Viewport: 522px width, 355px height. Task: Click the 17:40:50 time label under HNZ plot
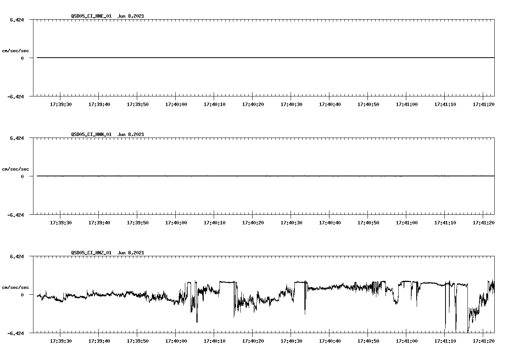pyautogui.click(x=368, y=341)
